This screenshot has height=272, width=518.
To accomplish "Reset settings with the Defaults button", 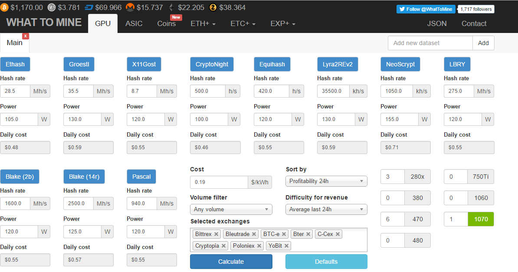I will click(x=326, y=262).
